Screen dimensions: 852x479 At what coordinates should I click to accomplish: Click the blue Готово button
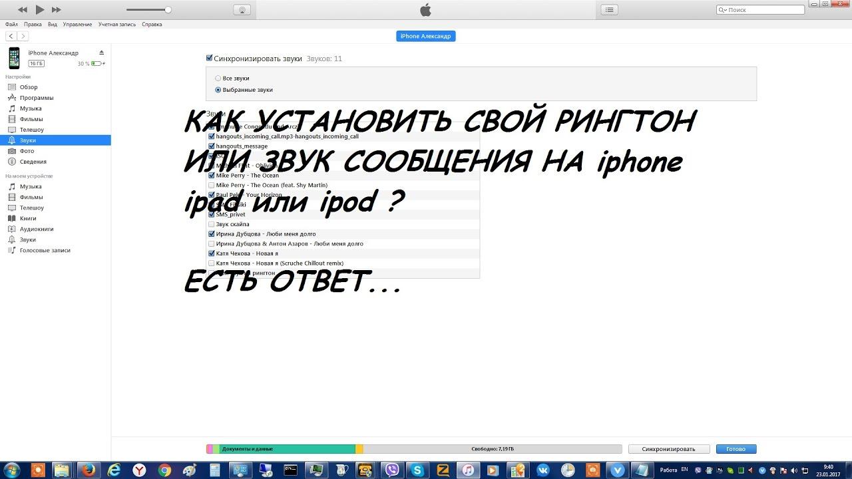[736, 449]
